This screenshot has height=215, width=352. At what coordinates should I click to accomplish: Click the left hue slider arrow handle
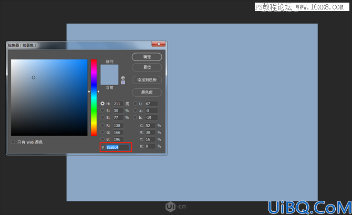pos(89,91)
